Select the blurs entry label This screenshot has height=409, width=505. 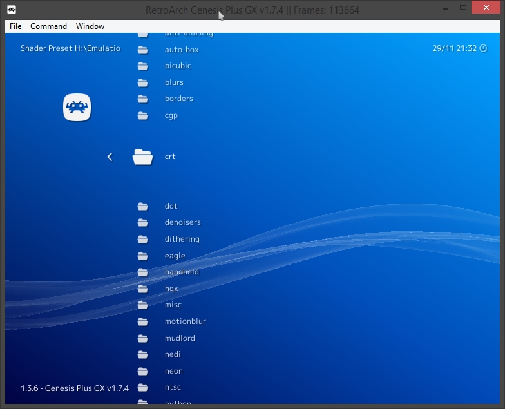click(x=174, y=82)
